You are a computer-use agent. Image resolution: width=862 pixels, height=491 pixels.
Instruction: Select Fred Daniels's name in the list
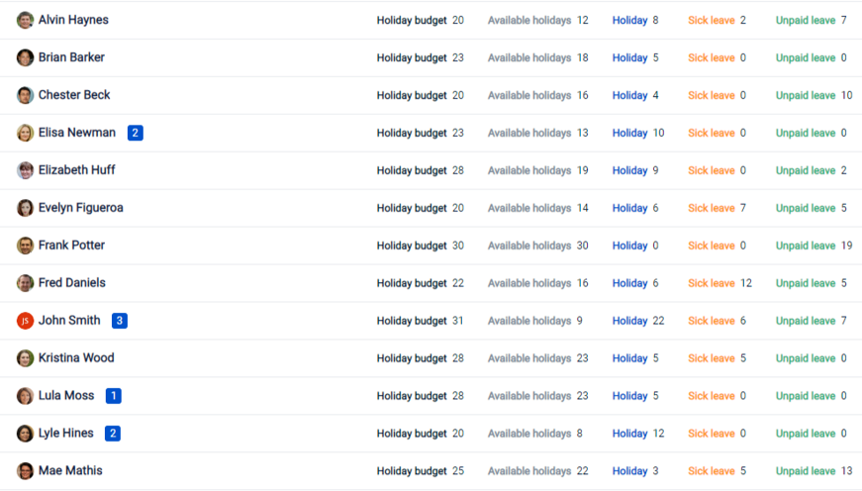click(71, 283)
